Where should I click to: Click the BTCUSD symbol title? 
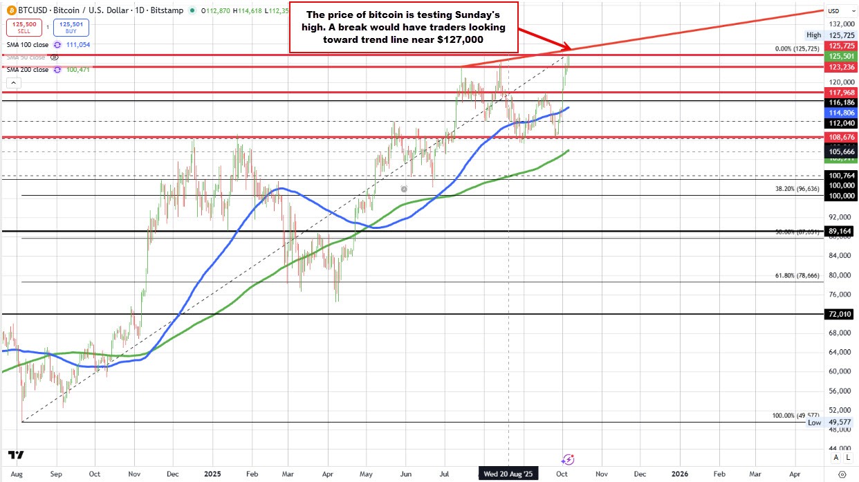click(x=30, y=10)
